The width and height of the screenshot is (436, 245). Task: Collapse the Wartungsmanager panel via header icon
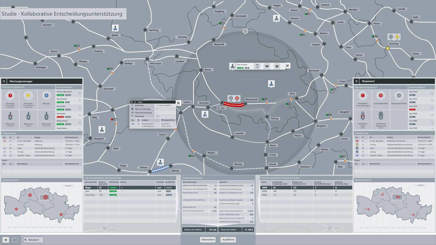pyautogui.click(x=4, y=81)
